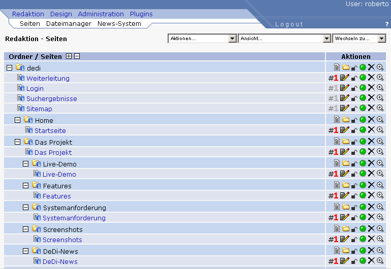Screen dimensions: 391x269
Task: Click the edit pencil icon for Weiterleitung
Action: [x=345, y=78]
